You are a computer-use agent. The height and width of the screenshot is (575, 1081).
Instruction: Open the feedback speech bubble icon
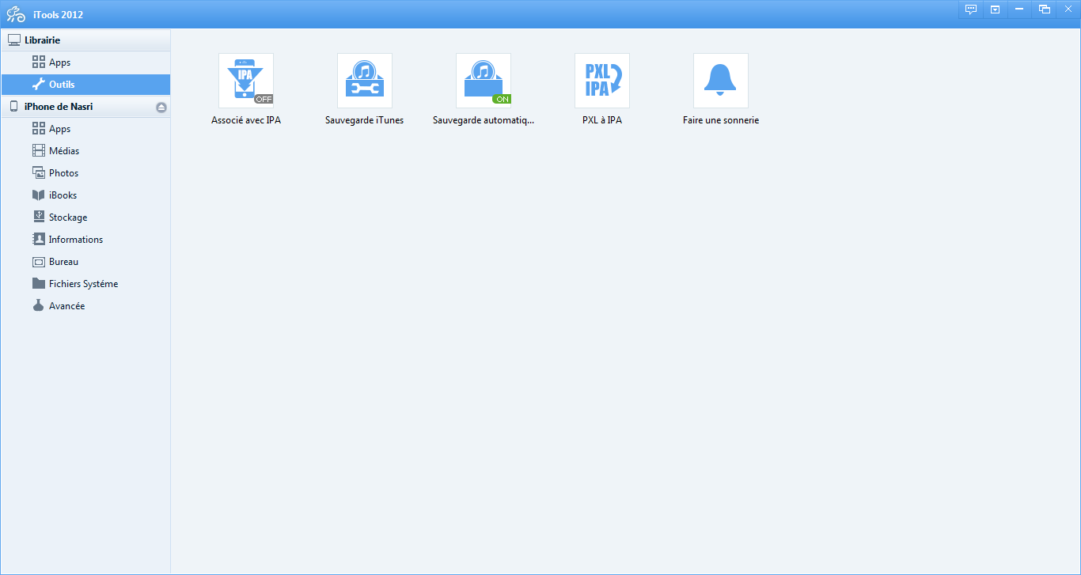[971, 9]
